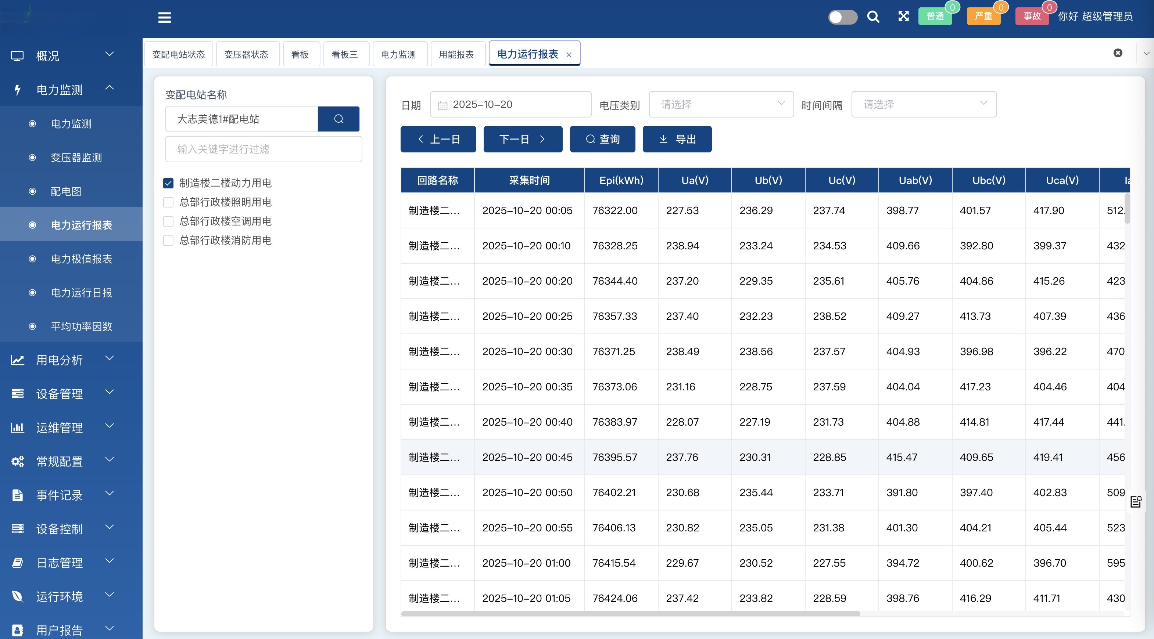Toggle the theme switch in header
1154x639 pixels.
pos(842,17)
